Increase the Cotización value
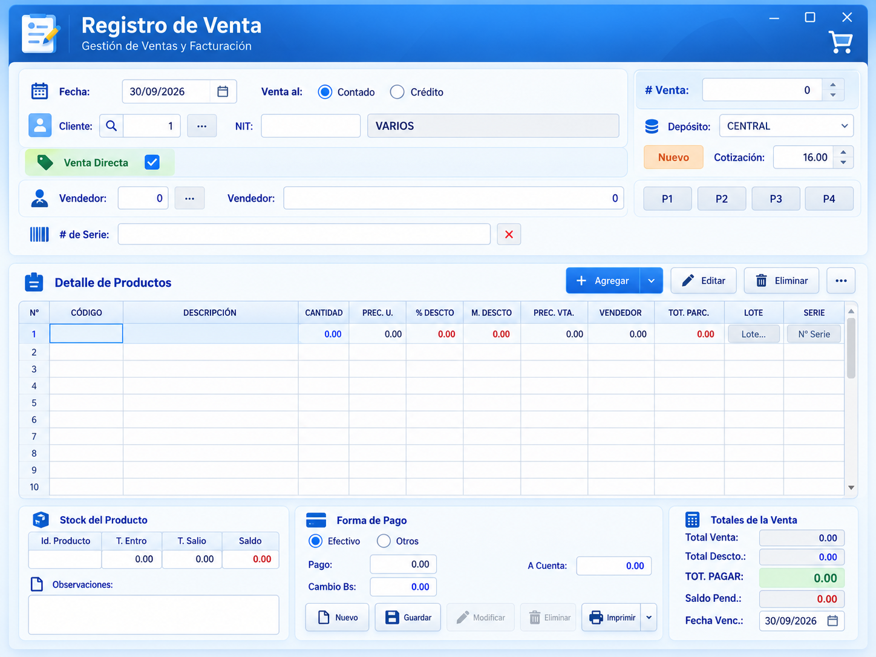 coord(843,152)
